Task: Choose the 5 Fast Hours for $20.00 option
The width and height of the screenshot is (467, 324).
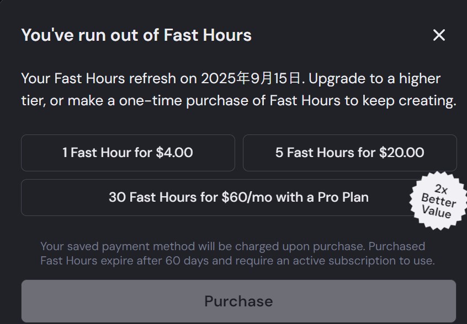Action: click(349, 153)
